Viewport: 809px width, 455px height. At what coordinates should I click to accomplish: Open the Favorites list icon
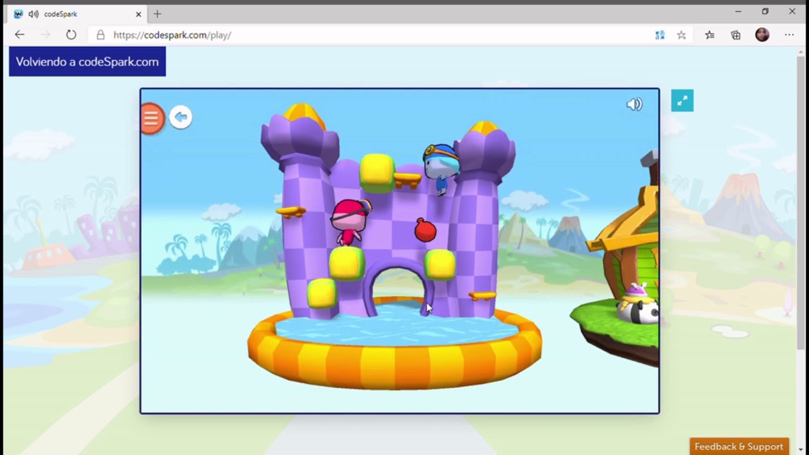pyautogui.click(x=710, y=35)
